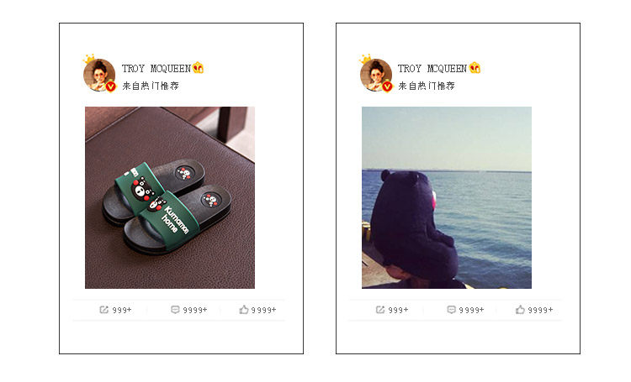Open TROY MCQUEEN profile in right post
This screenshot has height=382, width=631.
tap(432, 69)
